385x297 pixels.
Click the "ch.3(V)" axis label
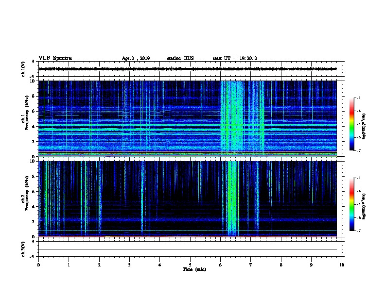(23, 249)
